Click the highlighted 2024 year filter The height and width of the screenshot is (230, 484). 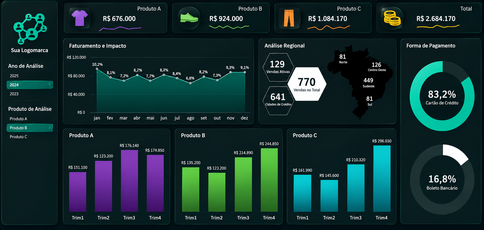pyautogui.click(x=30, y=85)
